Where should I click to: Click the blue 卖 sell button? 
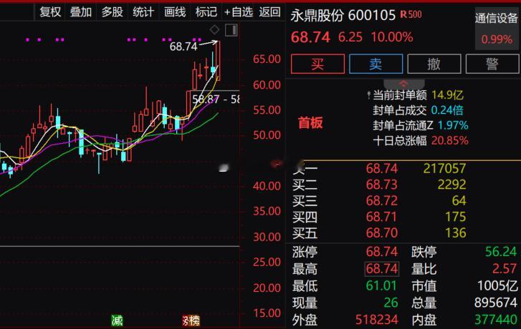(x=376, y=64)
